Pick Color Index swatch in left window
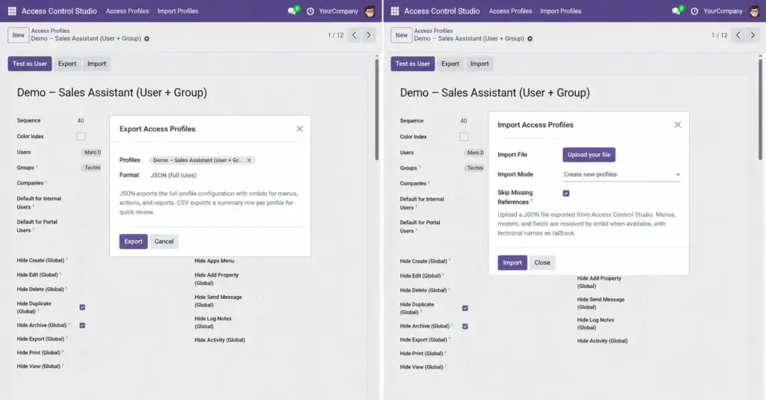The width and height of the screenshot is (766, 400). pyautogui.click(x=81, y=137)
